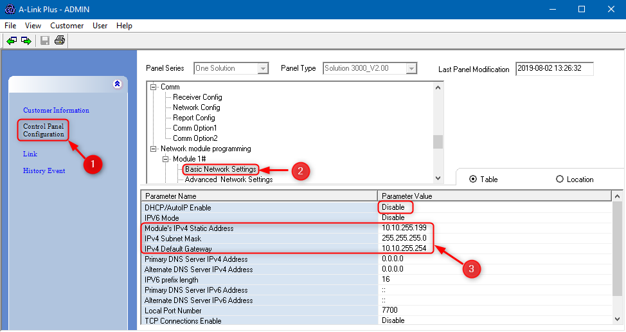Click the Print toolbar icon
626x332 pixels.
60,40
